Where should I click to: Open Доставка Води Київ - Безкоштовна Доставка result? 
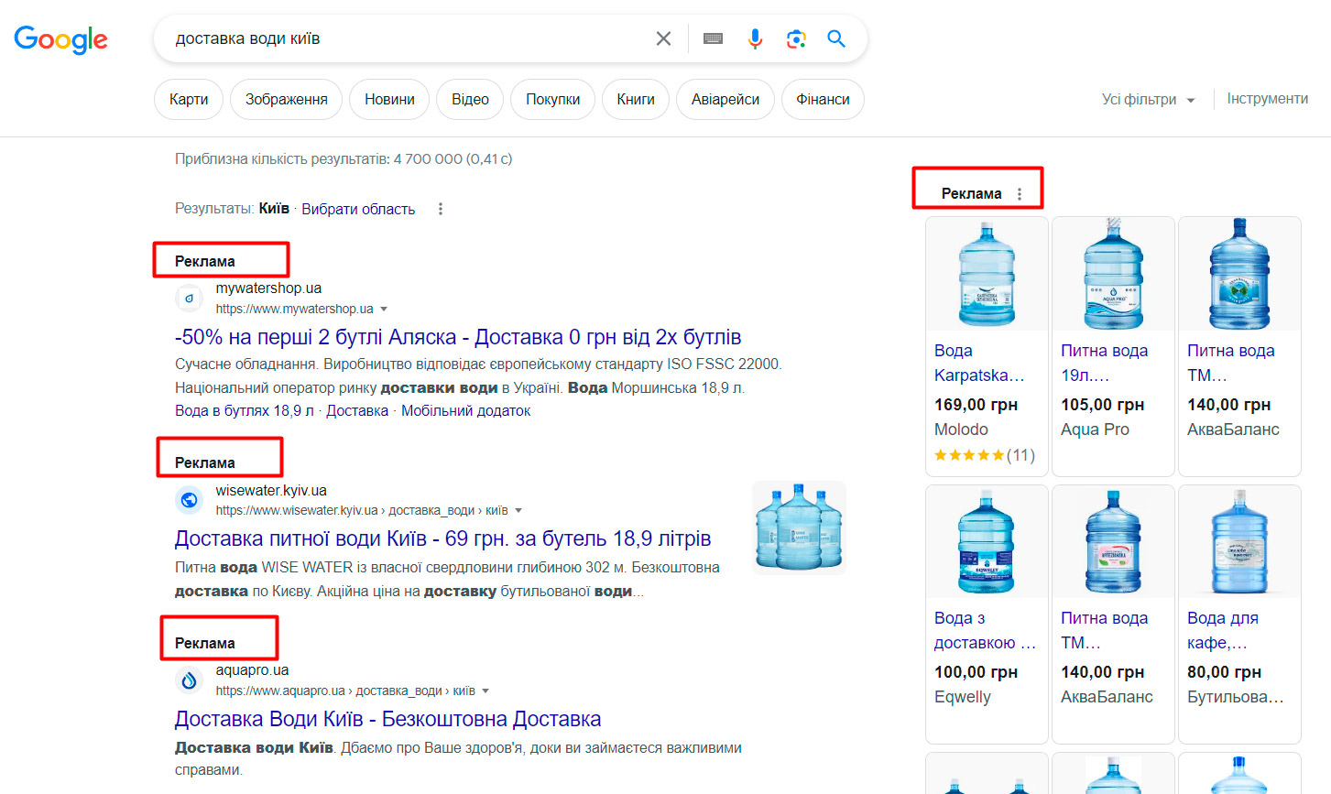tap(387, 719)
